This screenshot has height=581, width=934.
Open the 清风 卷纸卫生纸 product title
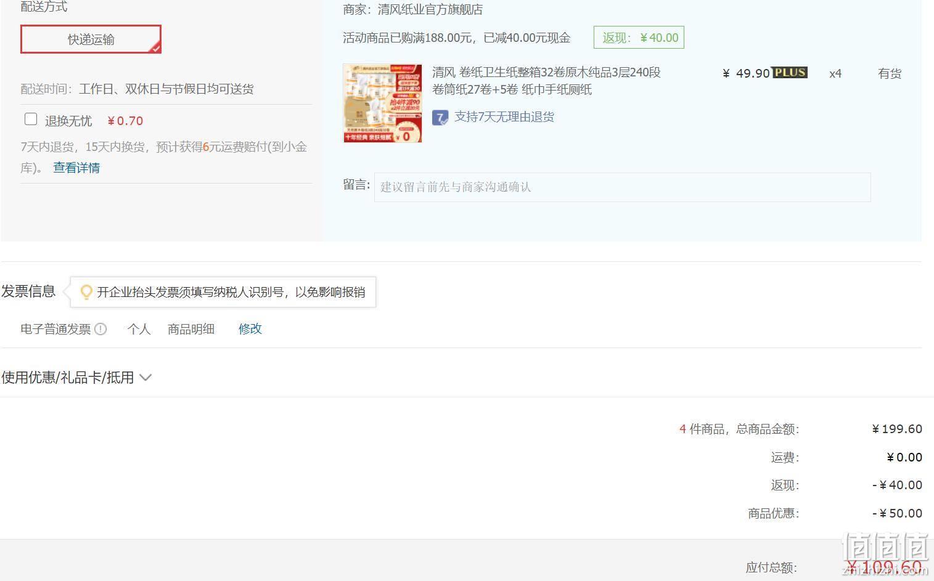click(x=546, y=81)
